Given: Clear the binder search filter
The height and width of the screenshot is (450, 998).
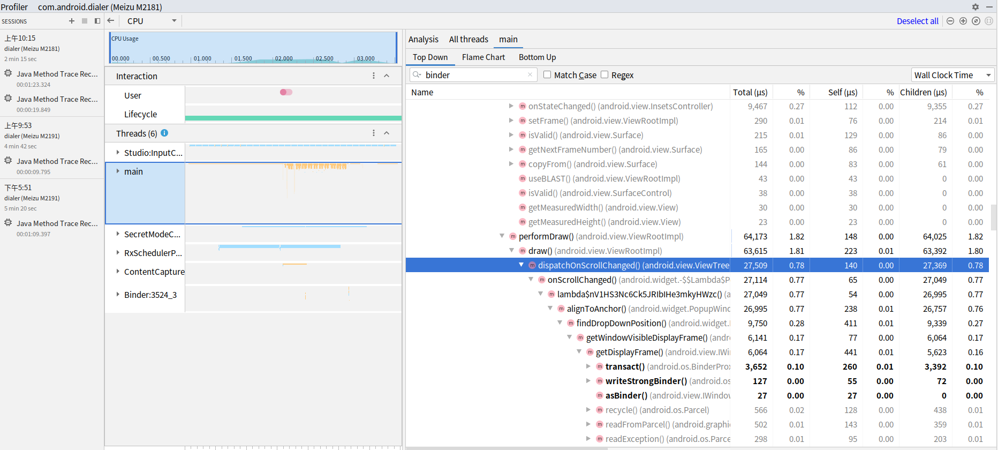Looking at the screenshot, I should pos(530,75).
